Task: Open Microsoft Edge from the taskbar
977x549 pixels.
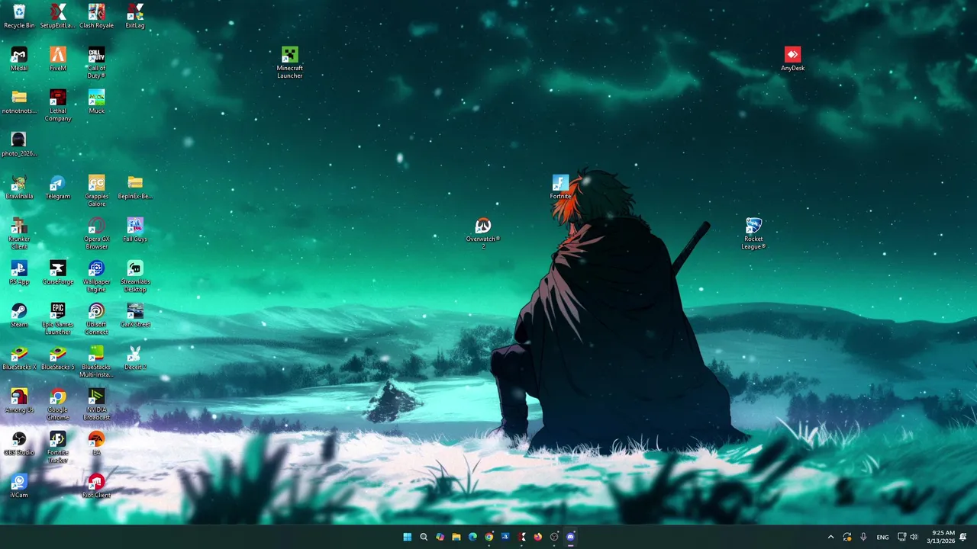Action: pyautogui.click(x=472, y=537)
